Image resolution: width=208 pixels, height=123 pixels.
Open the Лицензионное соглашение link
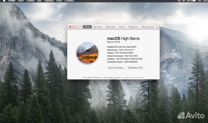tap(133, 78)
